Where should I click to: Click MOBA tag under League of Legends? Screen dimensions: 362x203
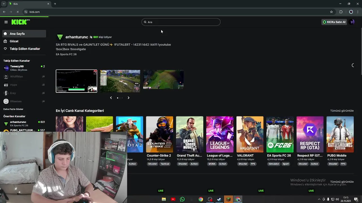click(x=212, y=164)
